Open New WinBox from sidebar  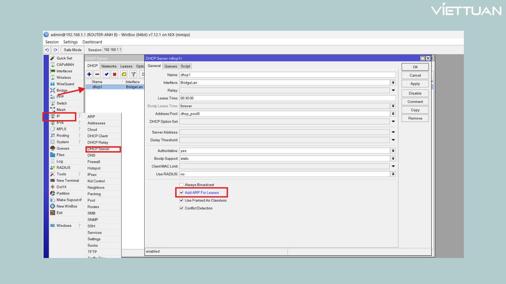pos(67,206)
